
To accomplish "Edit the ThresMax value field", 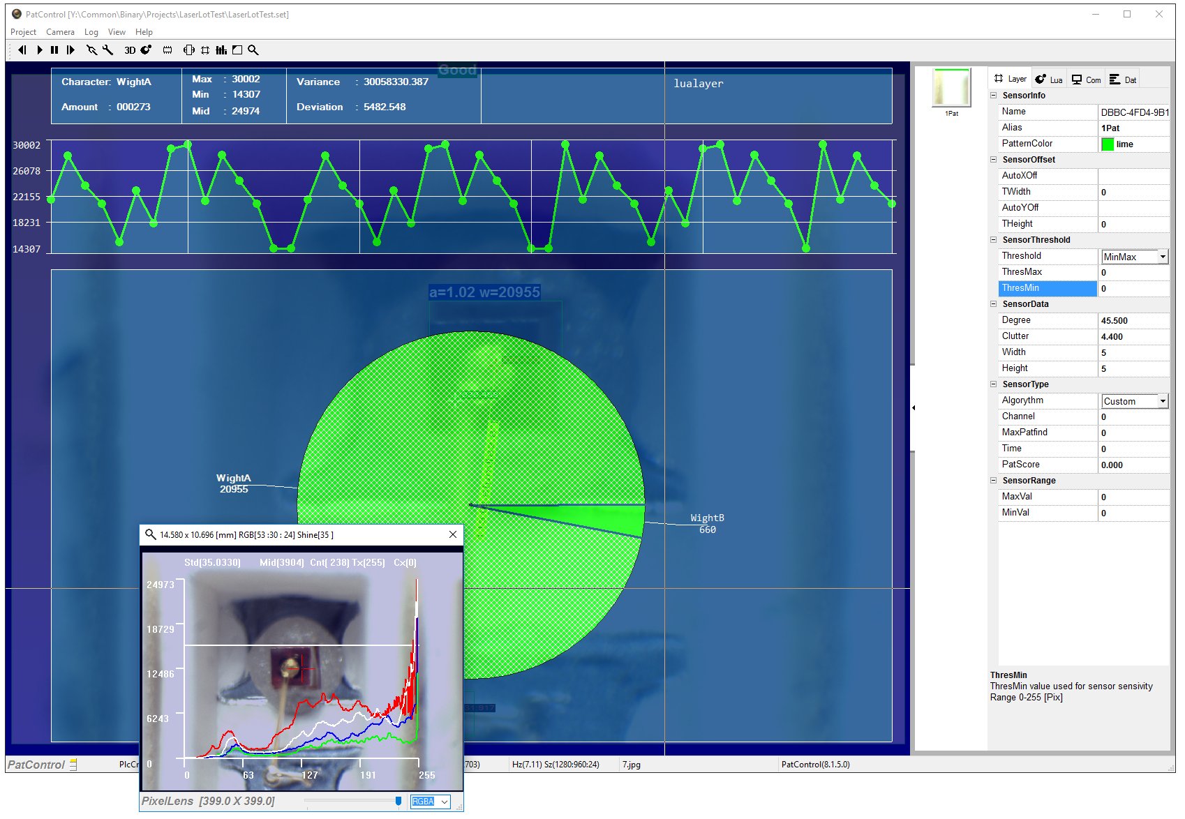I will (1133, 272).
